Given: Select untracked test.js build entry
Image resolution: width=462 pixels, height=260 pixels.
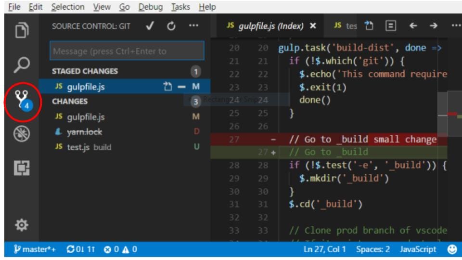Looking at the screenshot, I should (x=125, y=147).
